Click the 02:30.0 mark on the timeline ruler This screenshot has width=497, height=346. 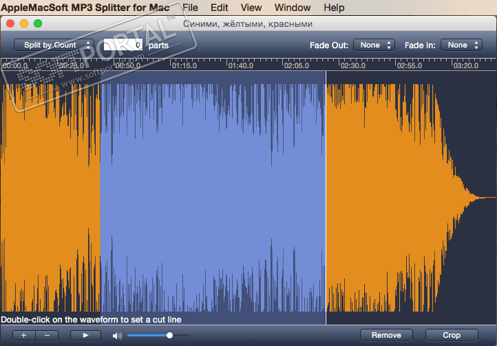352,65
